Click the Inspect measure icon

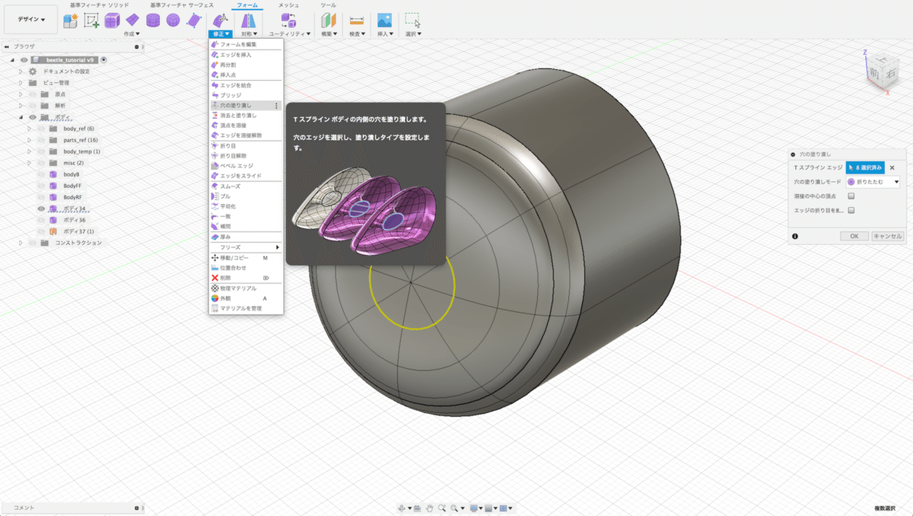click(356, 21)
